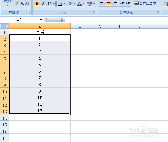Screen dimensions: 168x142
Task: Click cell containing 序号
Action: coord(40,32)
